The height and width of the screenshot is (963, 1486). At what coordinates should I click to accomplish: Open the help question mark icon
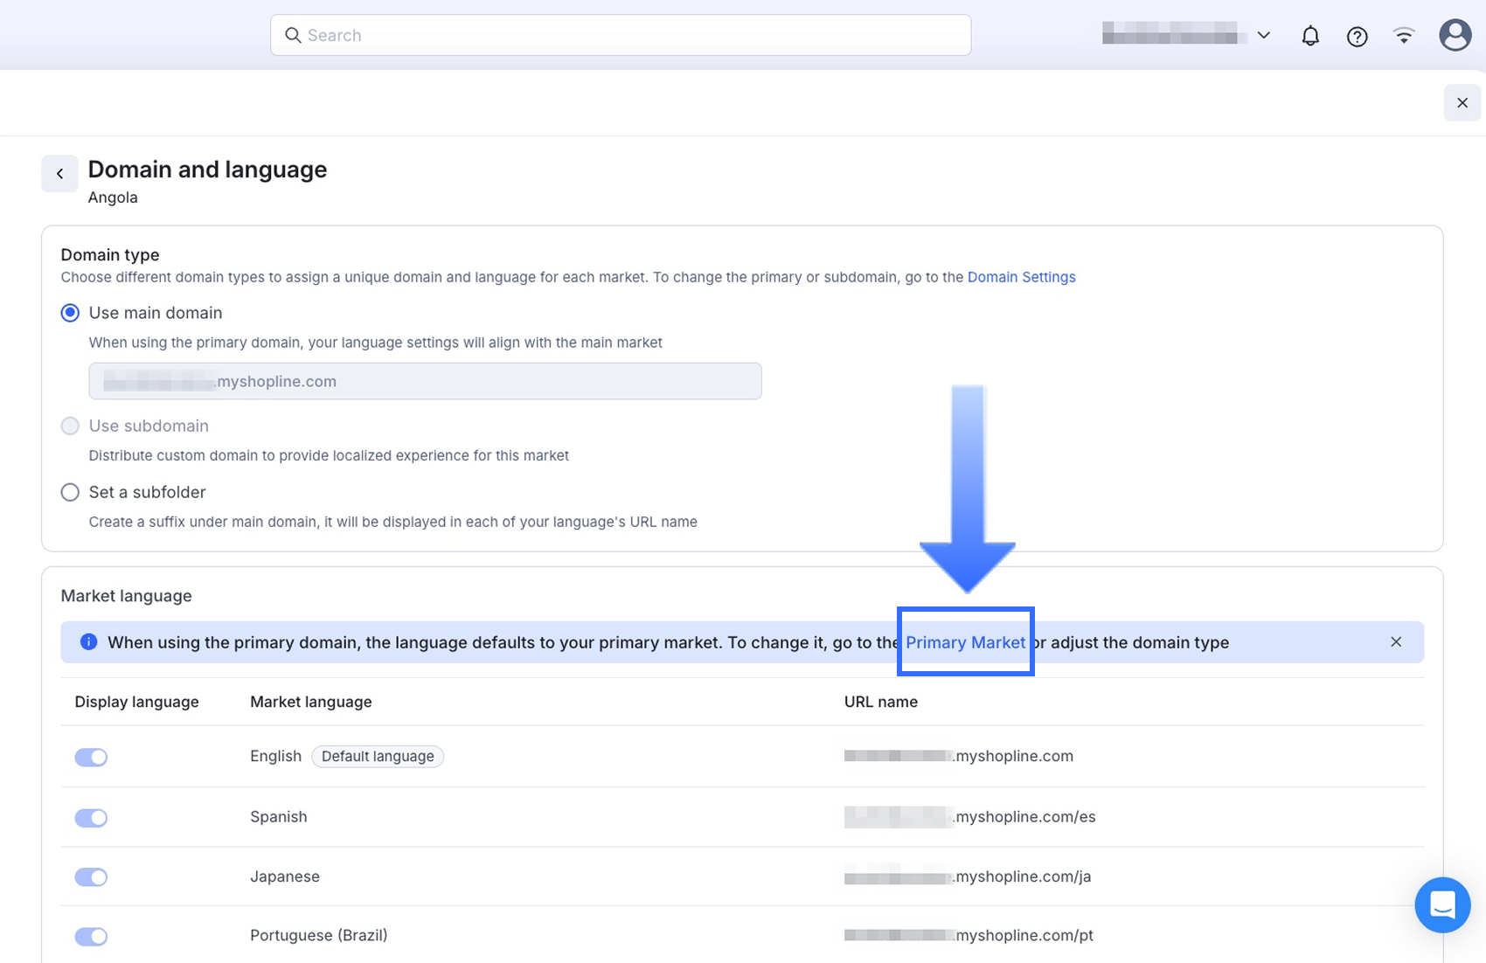pos(1357,36)
